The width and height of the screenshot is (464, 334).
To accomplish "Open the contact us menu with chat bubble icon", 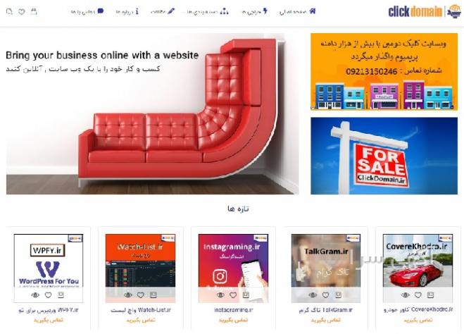I will pyautogui.click(x=87, y=11).
